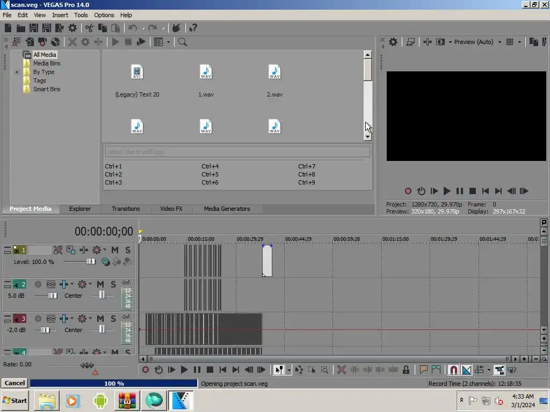Image resolution: width=550 pixels, height=412 pixels.
Task: Click the media search magnifier icon
Action: [183, 42]
